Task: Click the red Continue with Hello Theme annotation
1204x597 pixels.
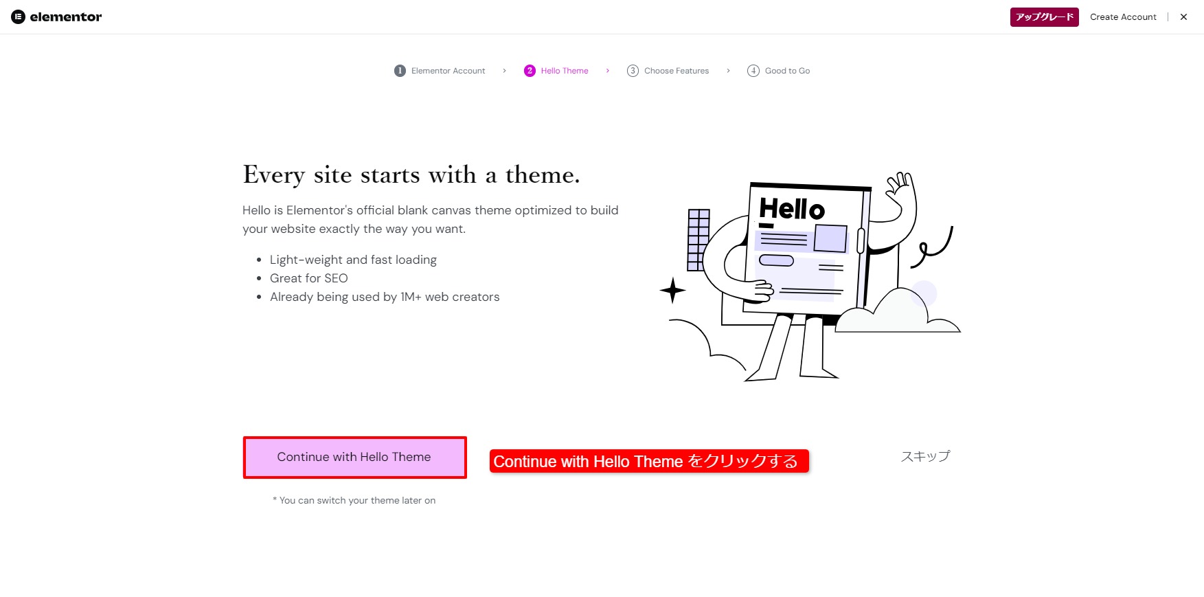Action: (x=648, y=461)
